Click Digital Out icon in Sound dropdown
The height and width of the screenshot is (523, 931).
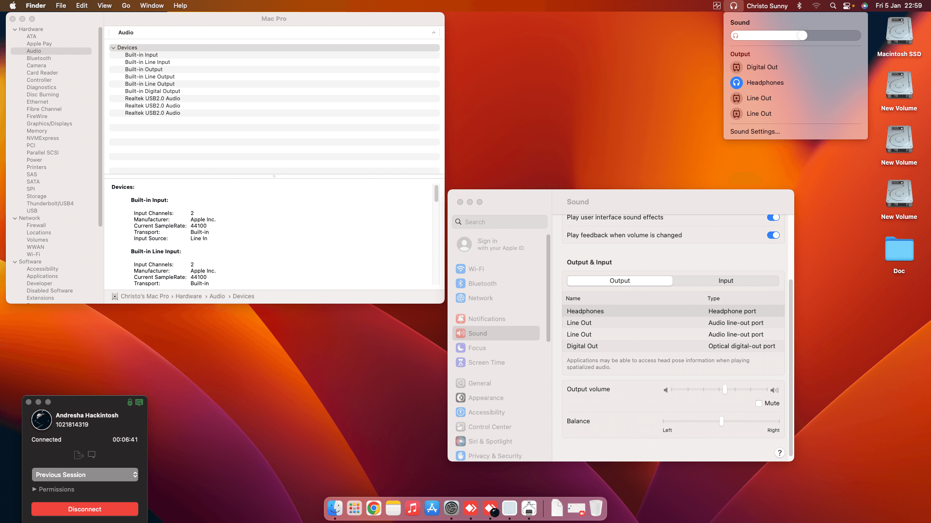tap(736, 67)
